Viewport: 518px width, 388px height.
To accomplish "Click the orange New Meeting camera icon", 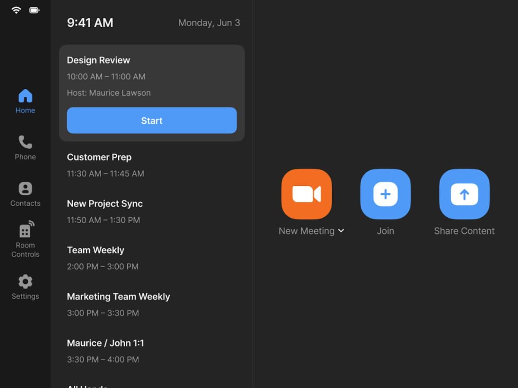I will (x=306, y=194).
